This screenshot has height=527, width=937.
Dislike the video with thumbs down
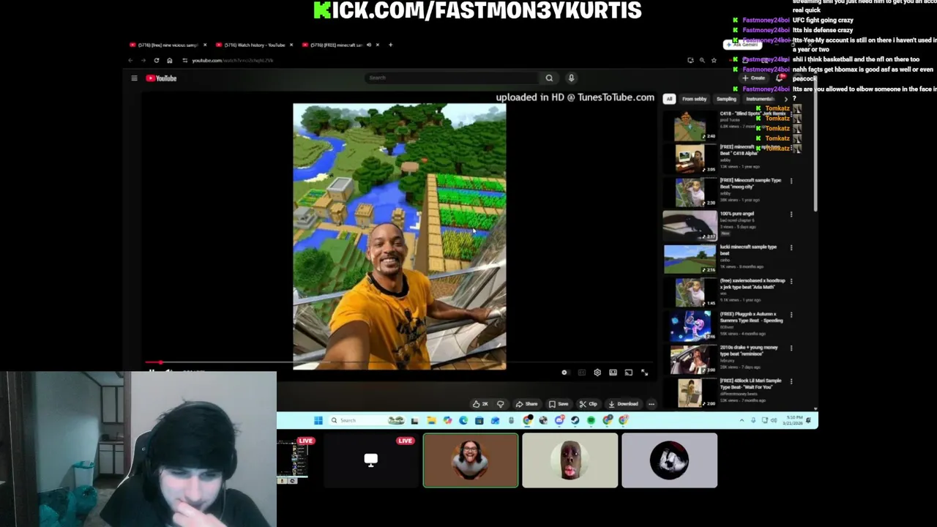(x=501, y=404)
